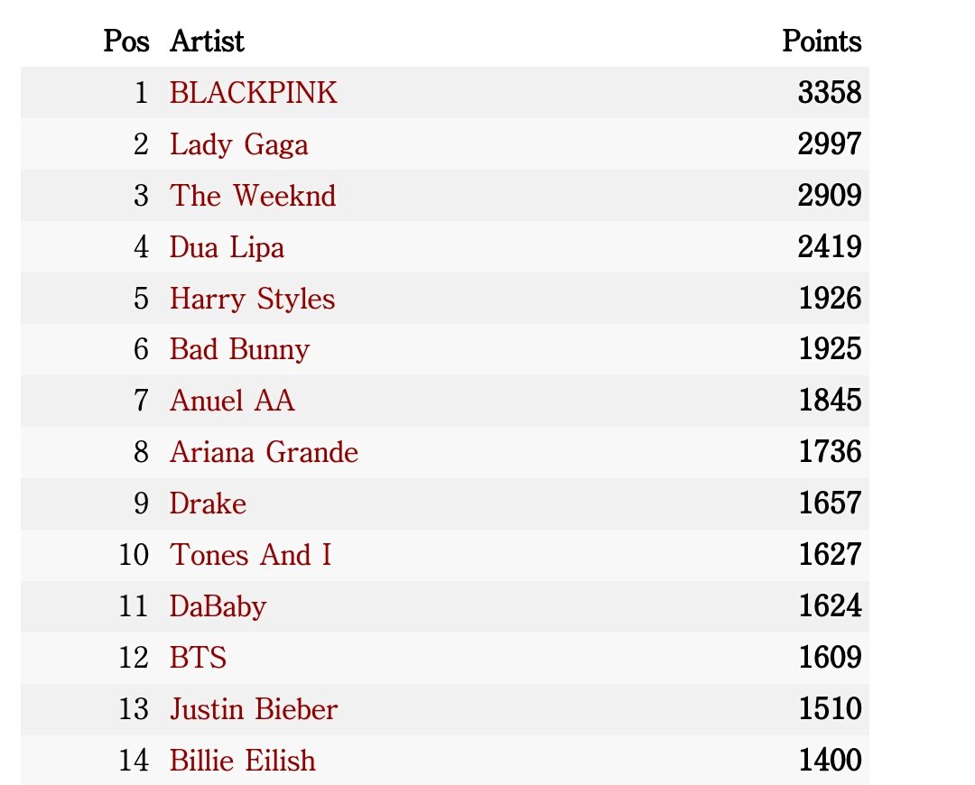Viewport: 975px width, 785px height.
Task: Click Tones And I link
Action: 250,555
